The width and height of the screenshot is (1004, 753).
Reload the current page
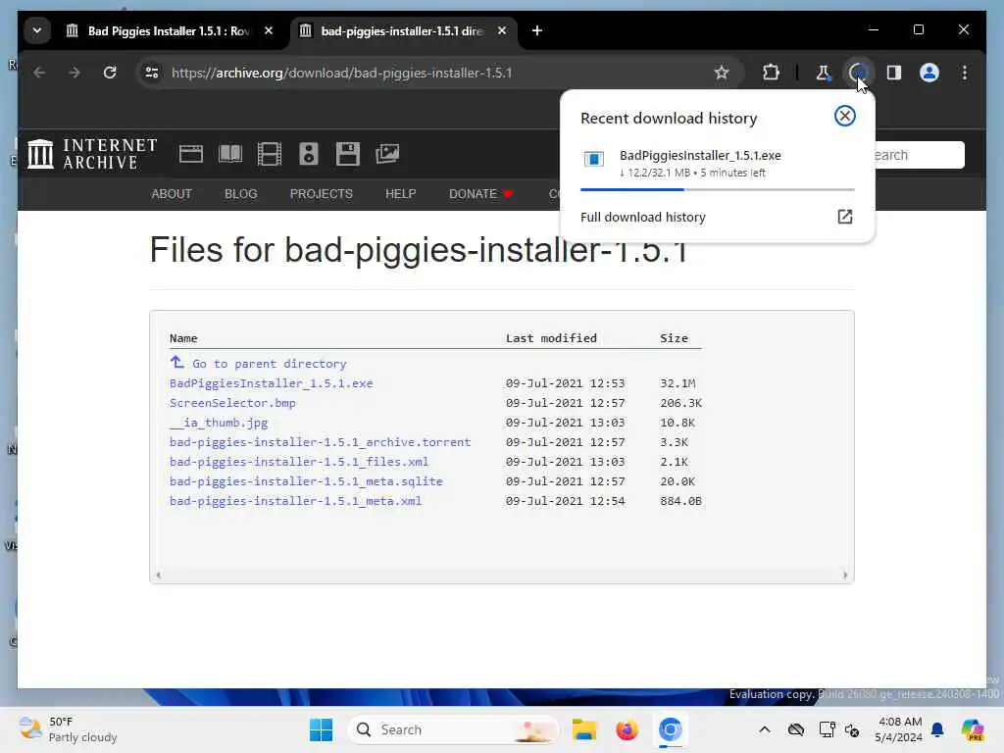click(110, 73)
